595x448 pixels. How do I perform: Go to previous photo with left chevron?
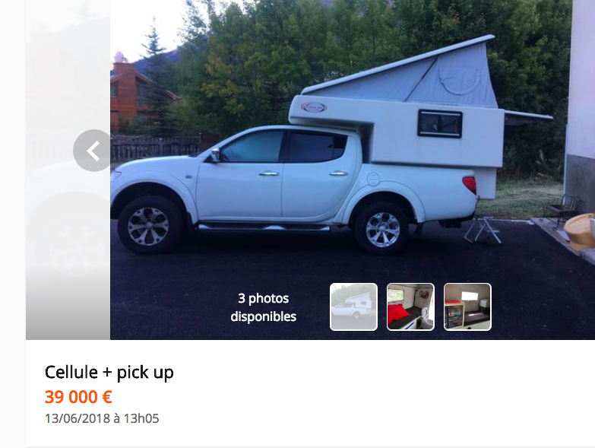[93, 151]
